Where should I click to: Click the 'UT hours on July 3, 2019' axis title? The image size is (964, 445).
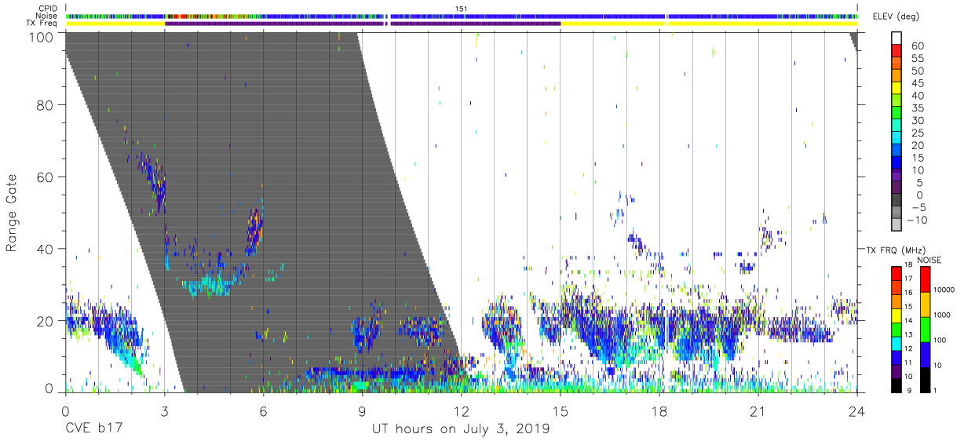(x=461, y=429)
